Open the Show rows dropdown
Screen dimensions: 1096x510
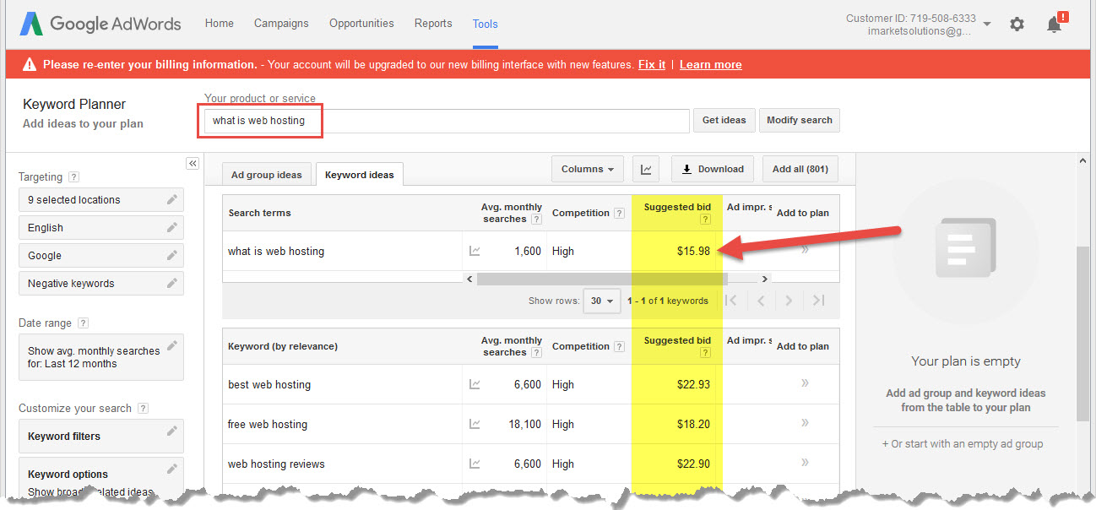click(601, 301)
